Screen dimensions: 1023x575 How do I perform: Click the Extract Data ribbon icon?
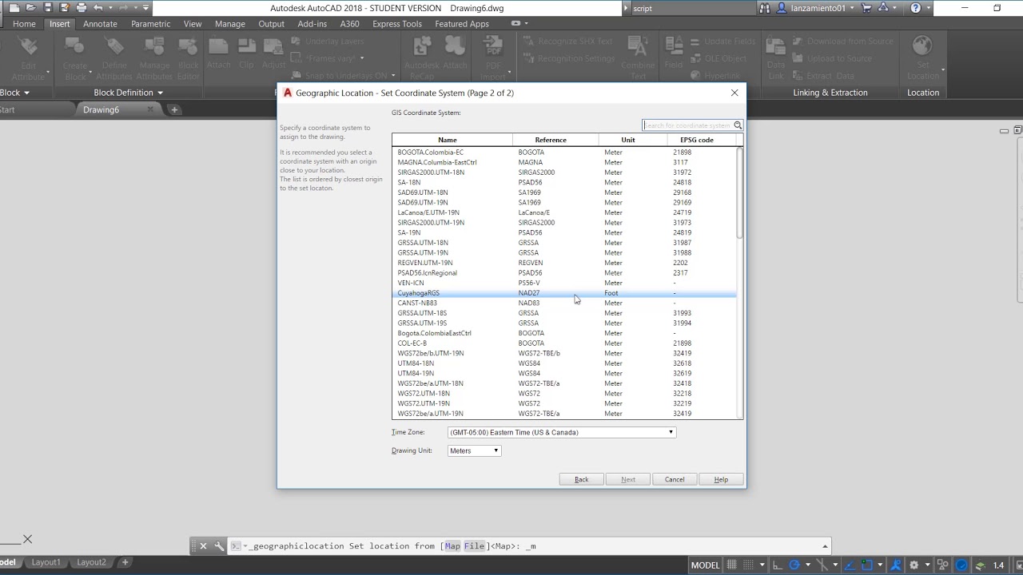pyautogui.click(x=797, y=76)
